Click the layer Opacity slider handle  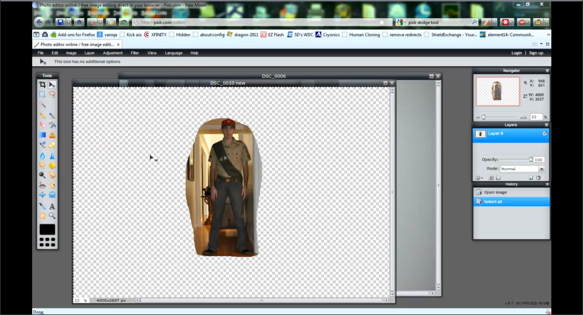pyautogui.click(x=531, y=159)
